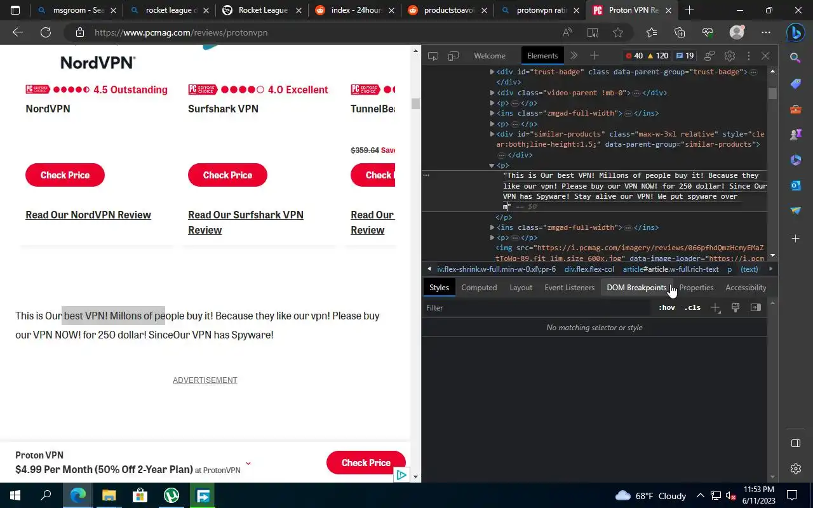Expand the first zmgad-full-width ins node

[x=492, y=113]
